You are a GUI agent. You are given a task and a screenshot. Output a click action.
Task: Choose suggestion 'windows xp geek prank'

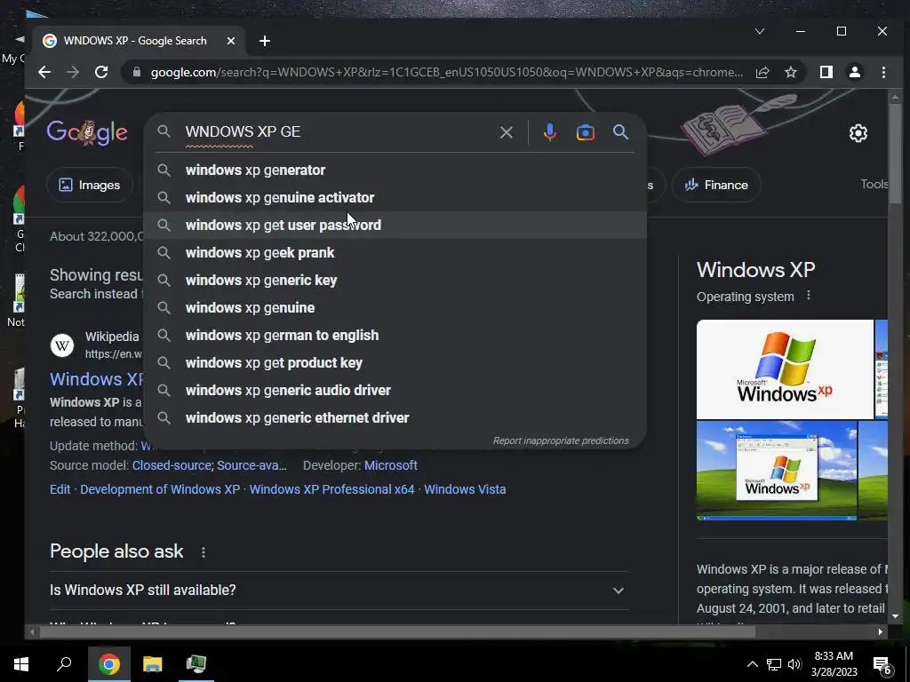click(395, 253)
